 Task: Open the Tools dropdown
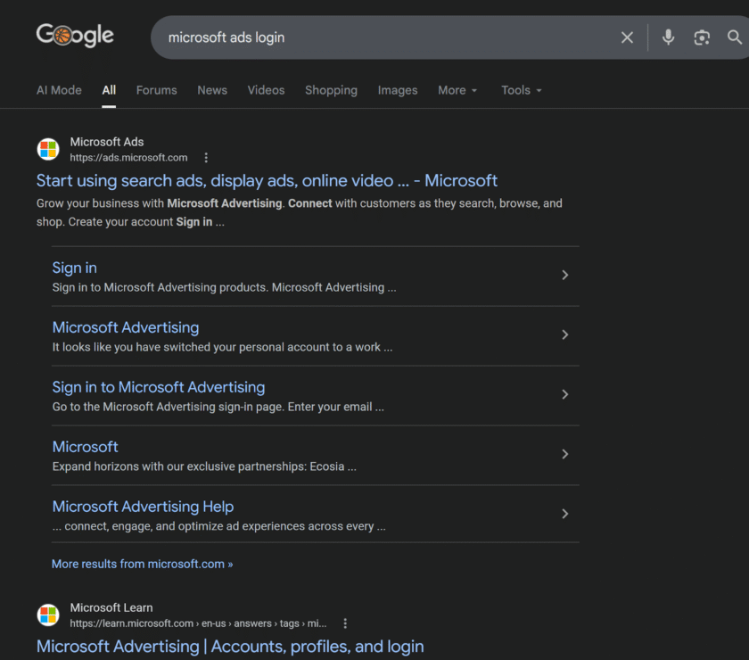click(x=521, y=90)
